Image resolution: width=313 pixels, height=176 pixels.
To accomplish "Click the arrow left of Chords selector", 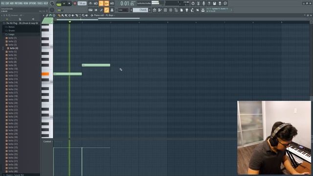I will (131, 10).
